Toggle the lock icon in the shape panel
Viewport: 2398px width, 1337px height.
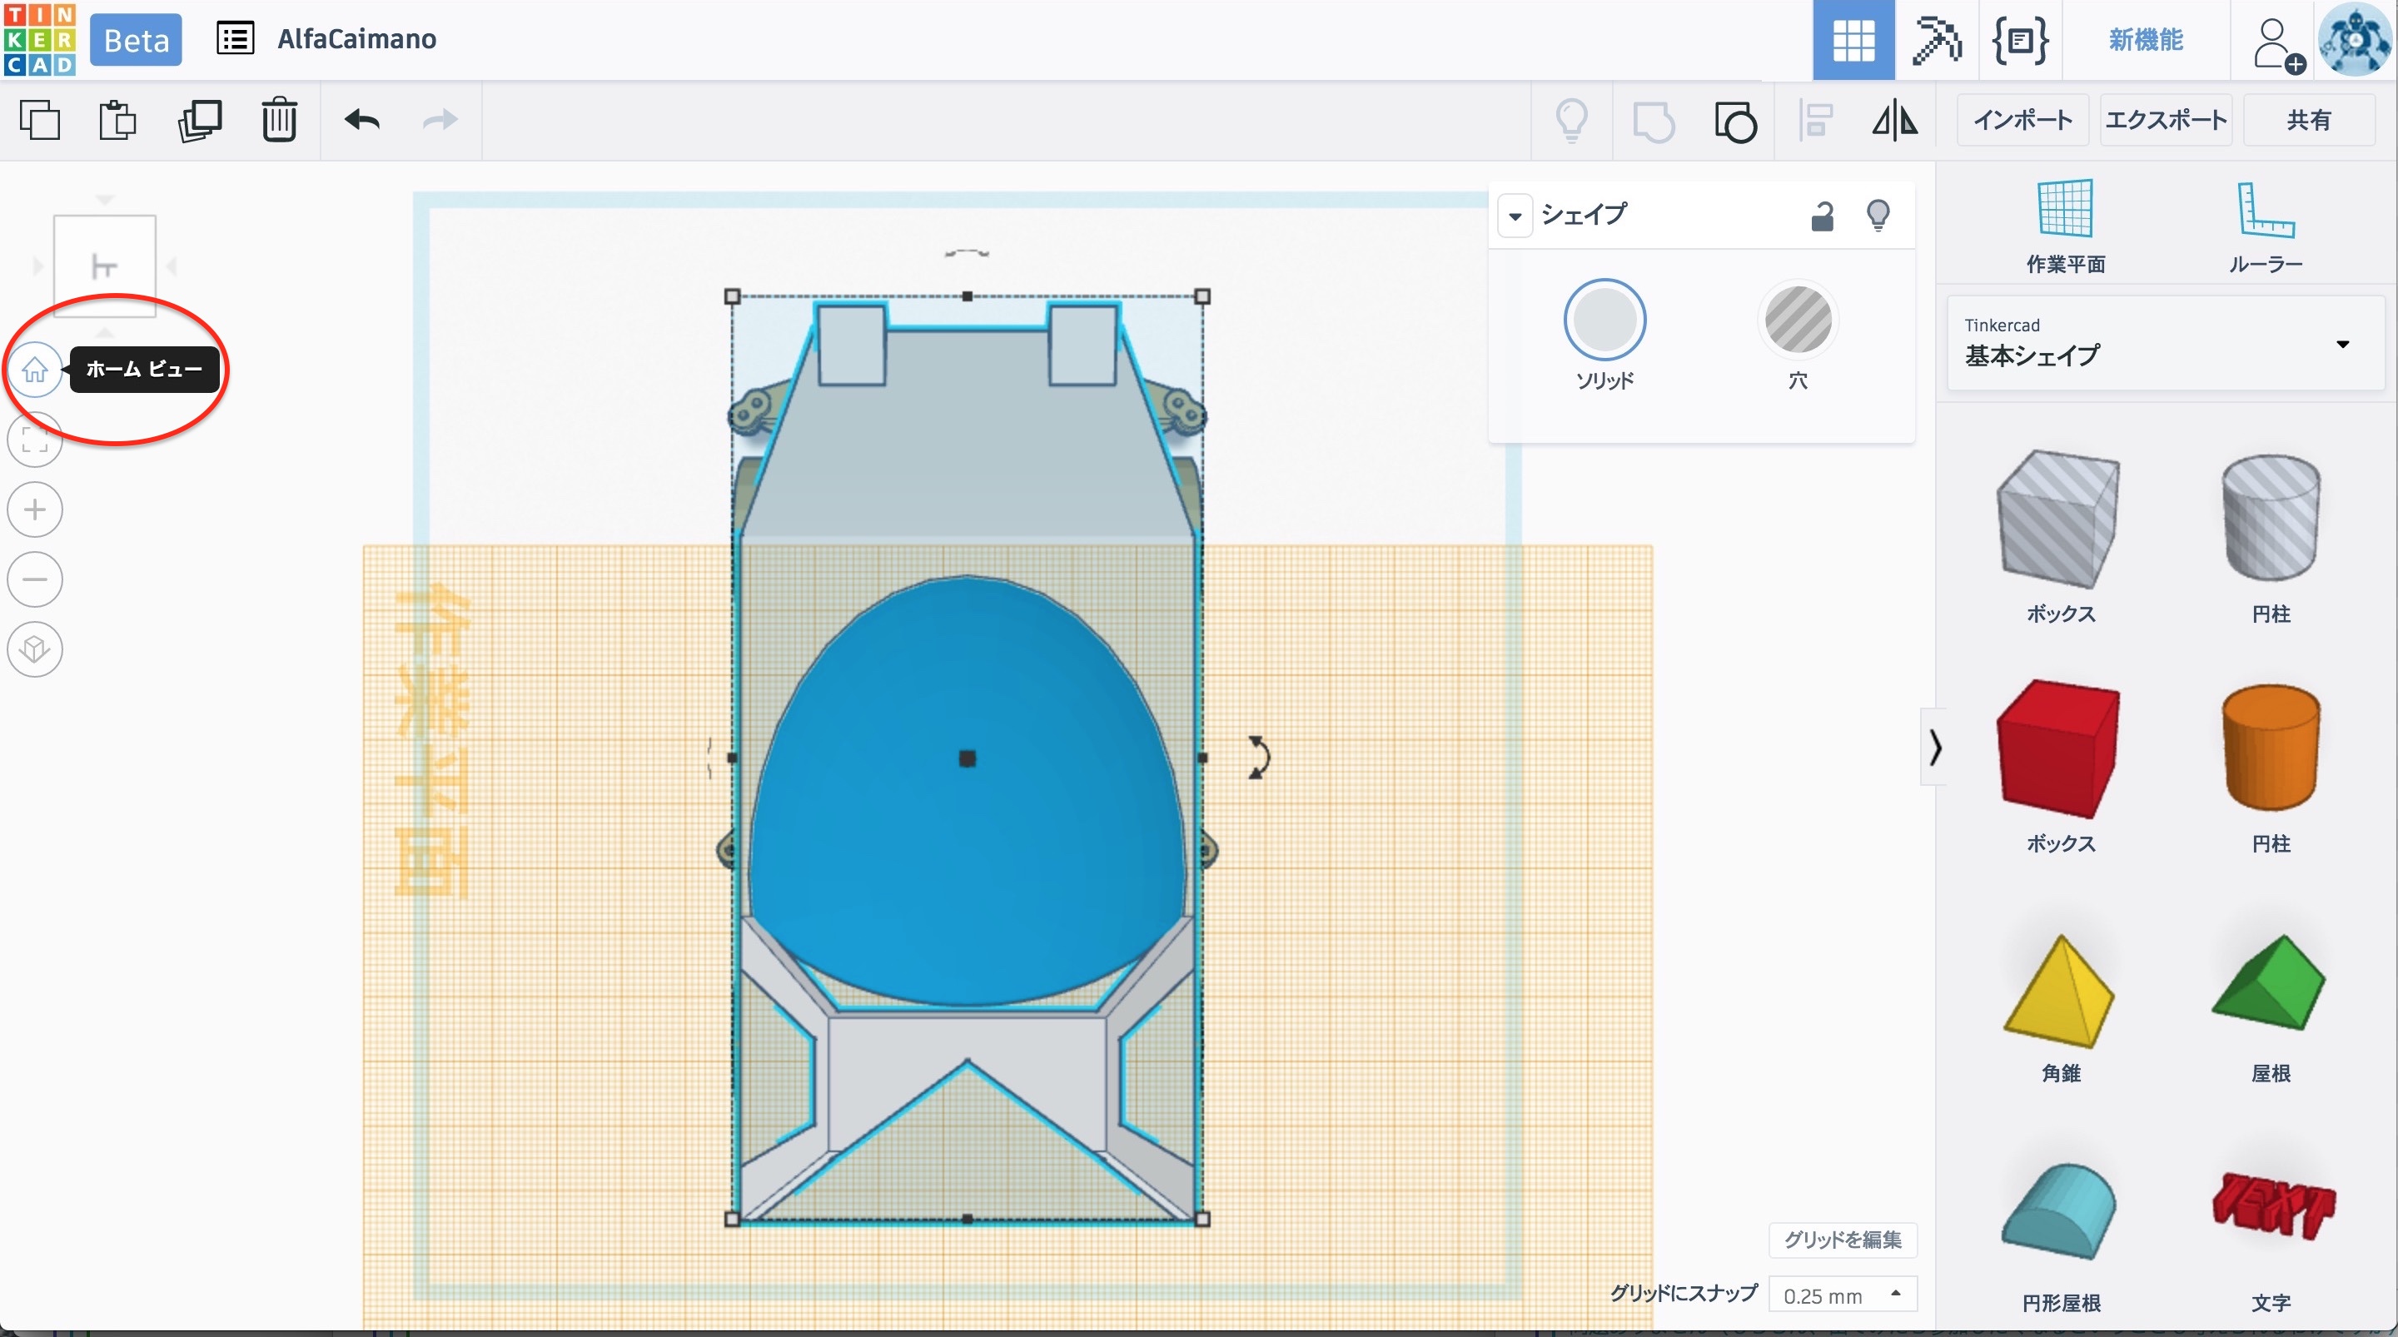point(1822,216)
